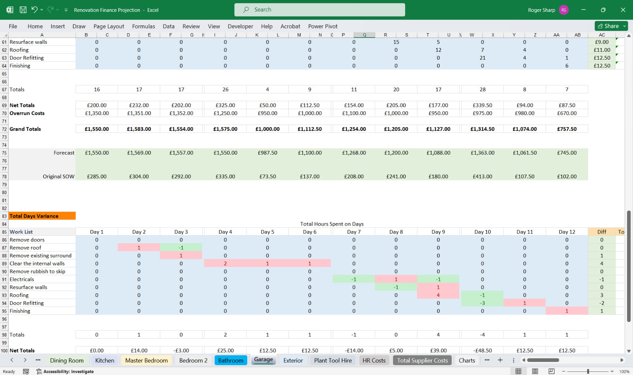This screenshot has width=633, height=375.
Task: Click the zoom slider handle
Action: tap(588, 371)
